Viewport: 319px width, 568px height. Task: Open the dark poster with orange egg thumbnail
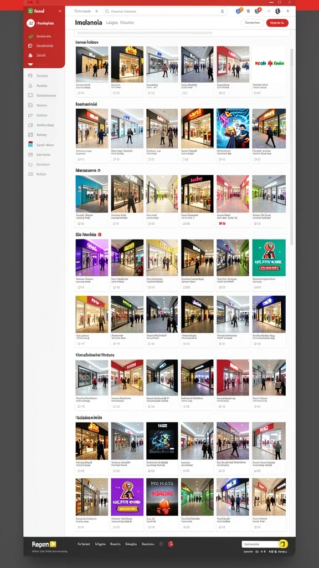(162, 496)
